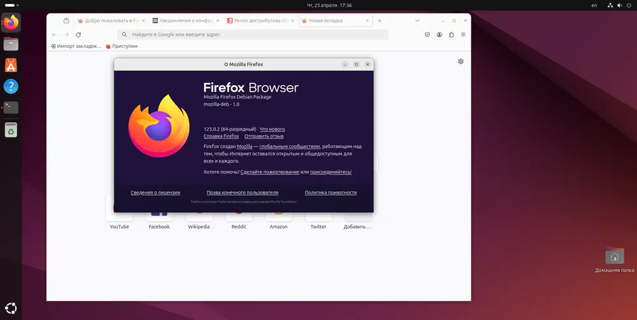The height and width of the screenshot is (320, 637).
Task: Click the address bar search field
Action: (253, 35)
